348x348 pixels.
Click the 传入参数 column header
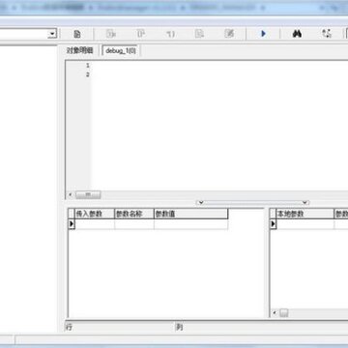pyautogui.click(x=95, y=214)
